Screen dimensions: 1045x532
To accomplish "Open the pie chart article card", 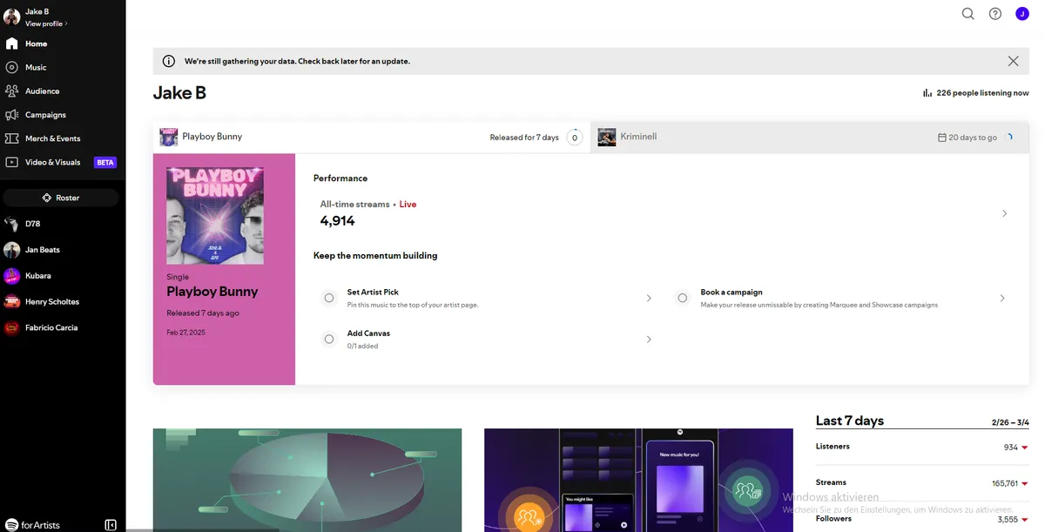I will tap(307, 480).
